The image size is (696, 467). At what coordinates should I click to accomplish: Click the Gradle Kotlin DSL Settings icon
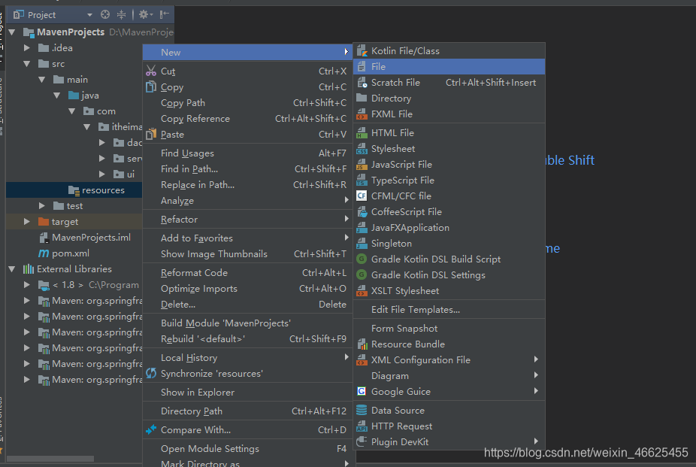click(x=362, y=275)
